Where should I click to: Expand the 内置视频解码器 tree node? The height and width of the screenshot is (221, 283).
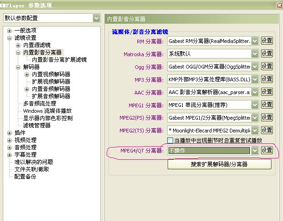(x=27, y=74)
